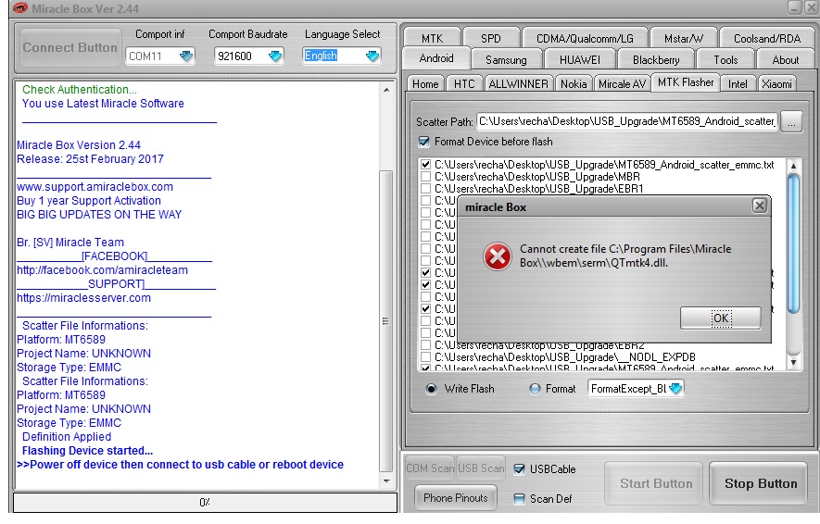The image size is (820, 524).
Task: Switch to the Android tab
Action: click(x=436, y=58)
